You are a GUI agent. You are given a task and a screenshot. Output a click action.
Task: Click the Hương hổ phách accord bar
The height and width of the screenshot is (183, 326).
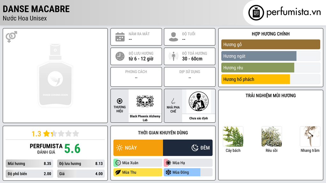pos(271,79)
